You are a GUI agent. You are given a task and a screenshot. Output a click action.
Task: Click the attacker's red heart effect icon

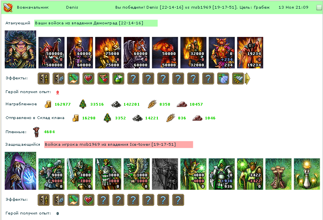click(x=89, y=79)
